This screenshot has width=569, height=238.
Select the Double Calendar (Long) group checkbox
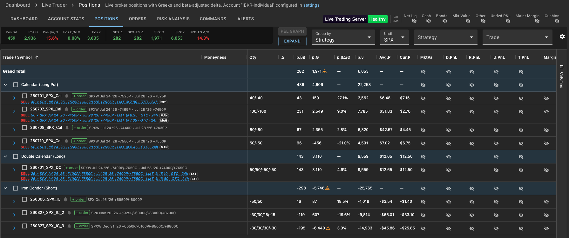16,156
